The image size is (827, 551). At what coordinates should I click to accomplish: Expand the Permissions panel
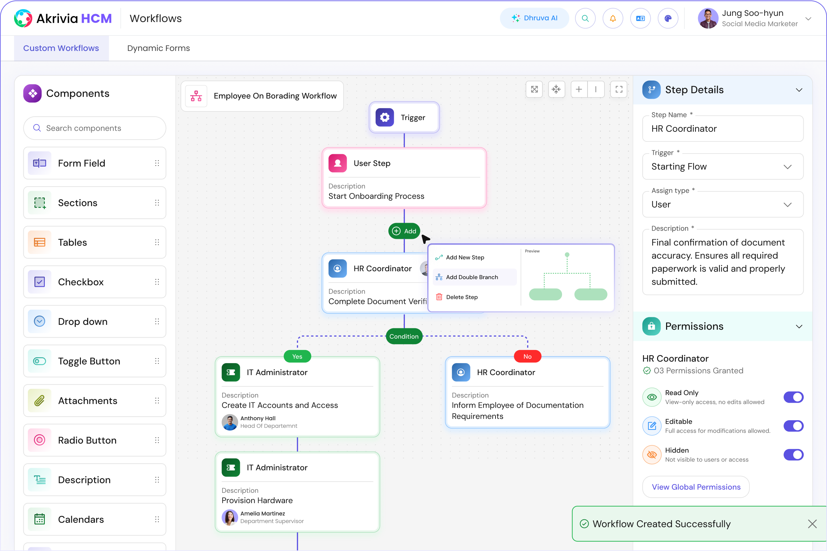(x=799, y=326)
